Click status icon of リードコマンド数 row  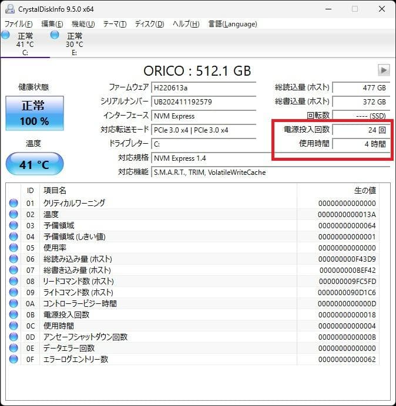[x=14, y=281]
